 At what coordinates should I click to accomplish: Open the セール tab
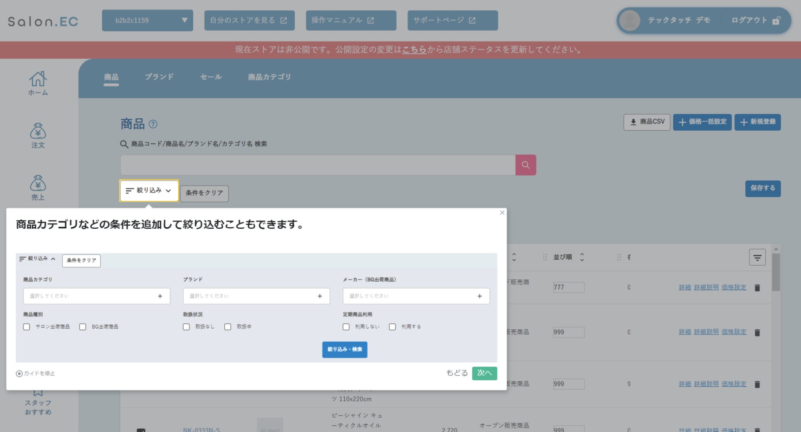[211, 77]
